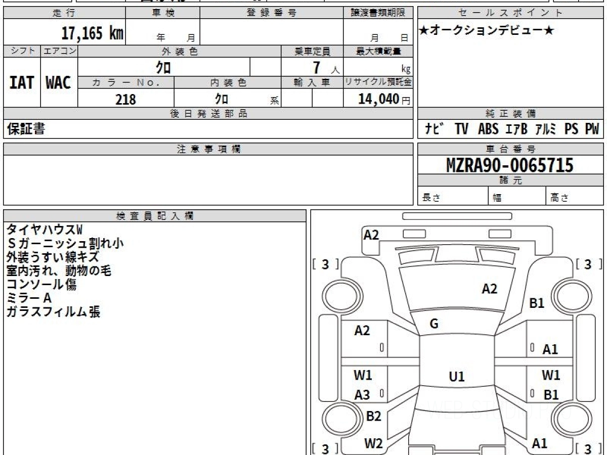Click the PW equipment entry
The width and height of the screenshot is (607, 455).
click(x=592, y=129)
